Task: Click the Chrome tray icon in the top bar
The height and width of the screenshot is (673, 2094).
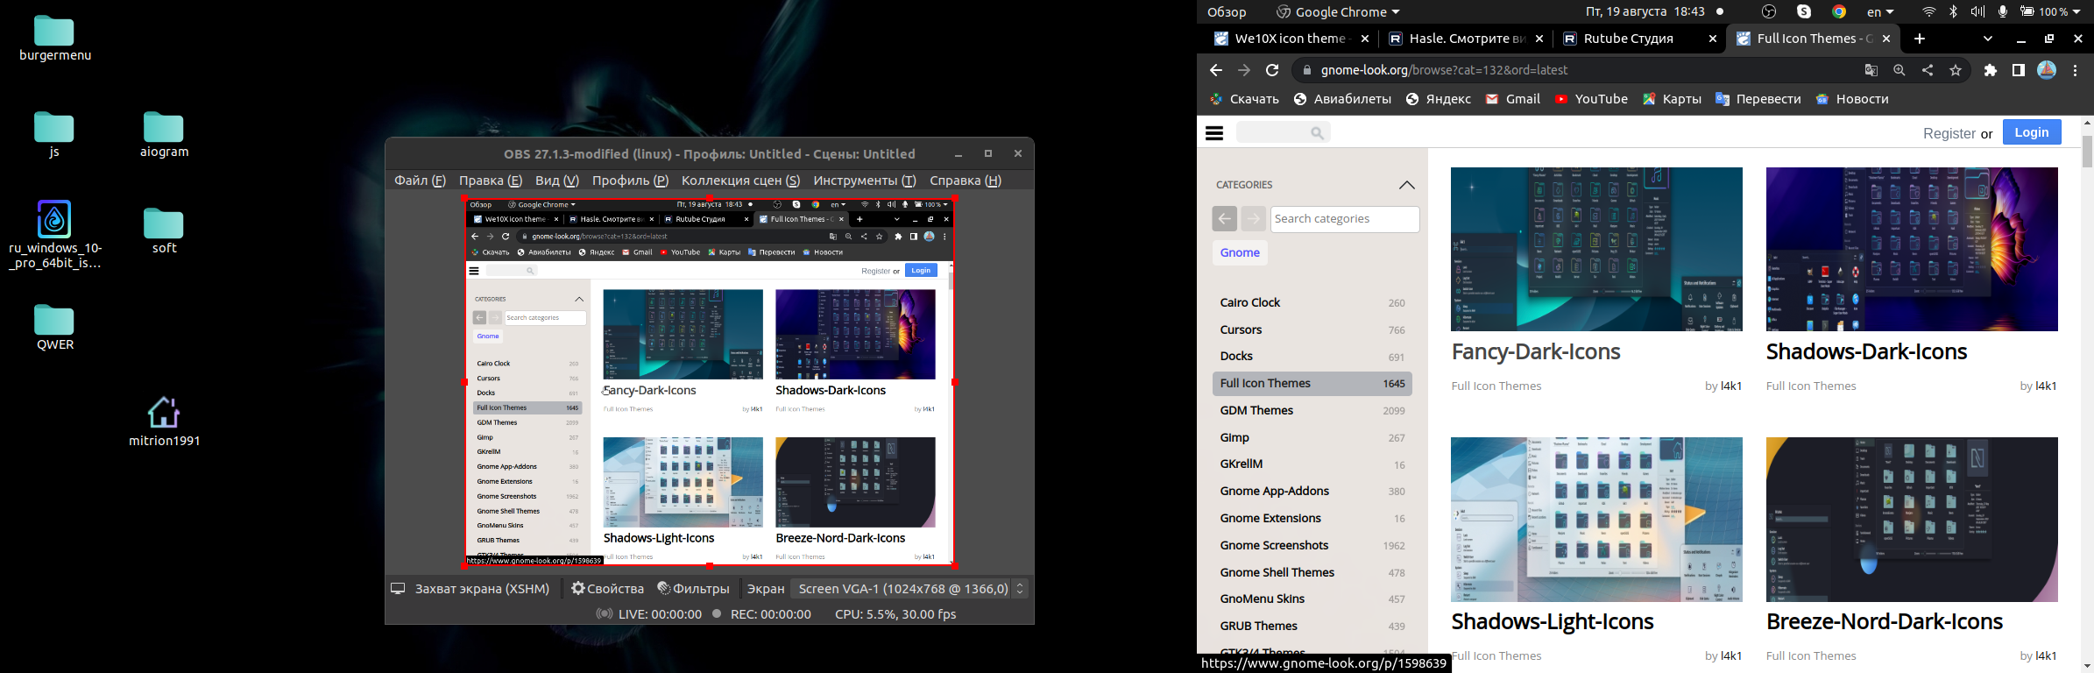Action: 1839,11
